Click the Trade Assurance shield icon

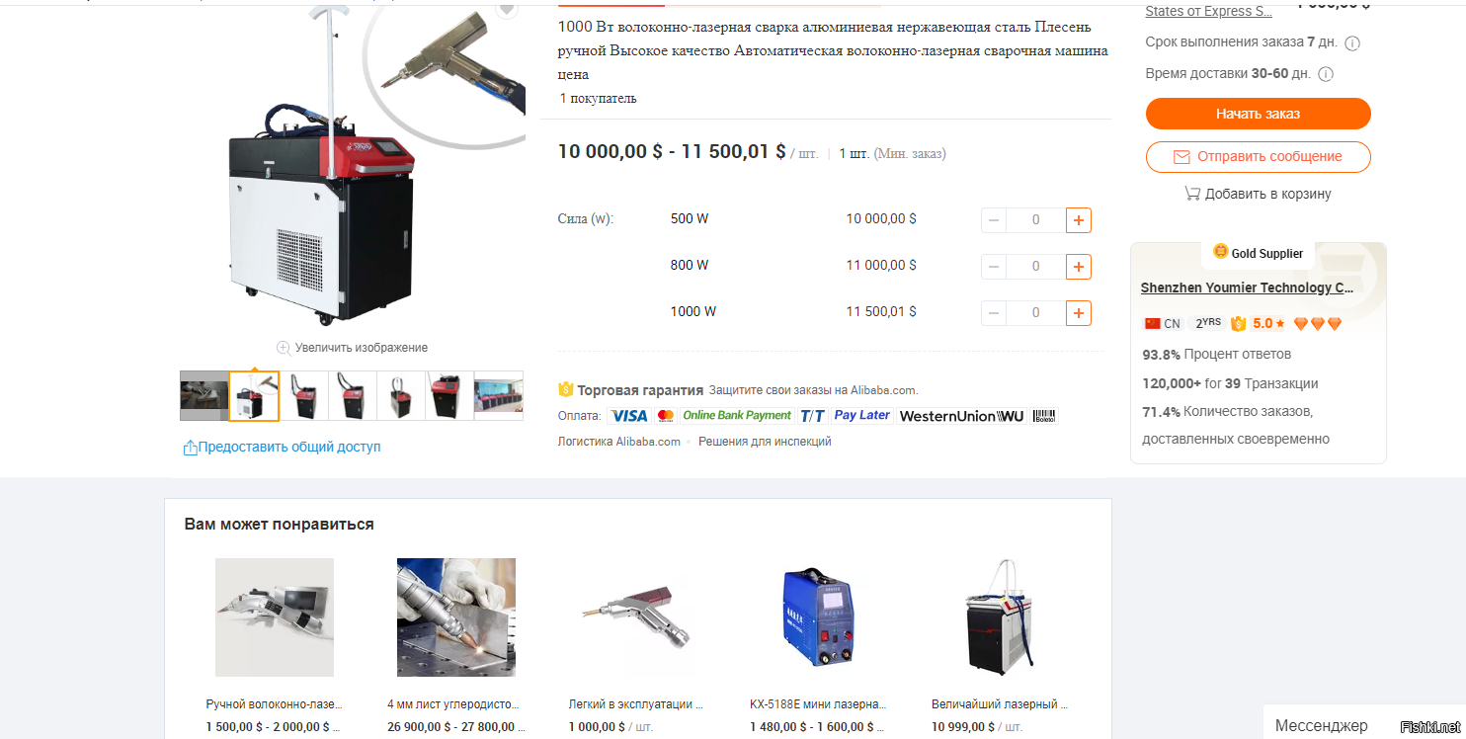pyautogui.click(x=565, y=390)
